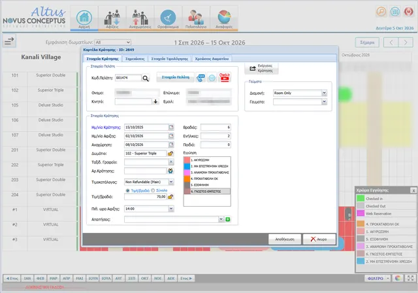Screen dimensions: 418x293
Task: Click the Σήμερα today button
Action: (x=367, y=43)
